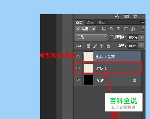Toggle layer filtering switch on or off
The height and width of the screenshot is (119, 150).
tap(143, 29)
